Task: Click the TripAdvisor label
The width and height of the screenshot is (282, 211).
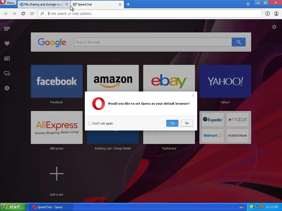Action: pos(169,148)
